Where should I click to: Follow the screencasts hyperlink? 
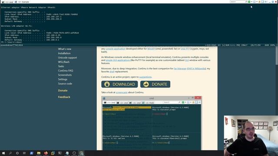point(122,92)
